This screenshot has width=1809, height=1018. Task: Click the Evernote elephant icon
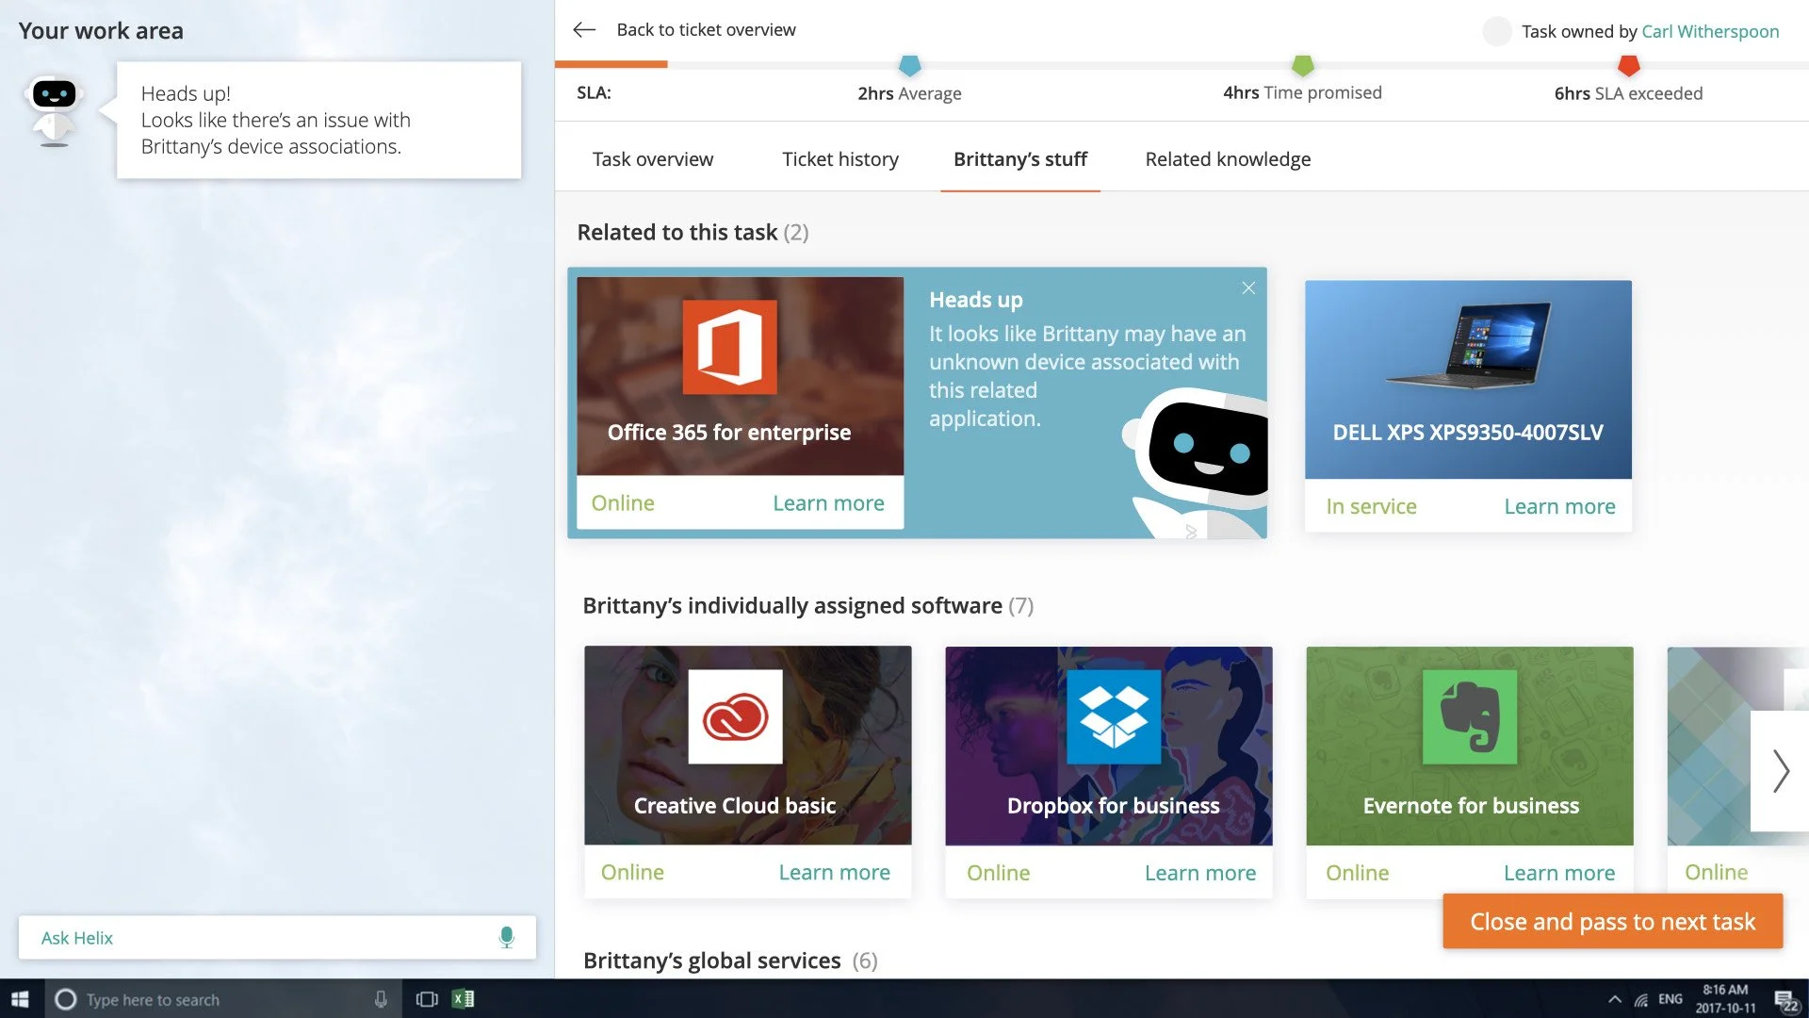pos(1469,716)
